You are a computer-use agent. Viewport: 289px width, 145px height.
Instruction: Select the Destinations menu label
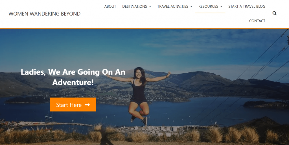point(135,6)
